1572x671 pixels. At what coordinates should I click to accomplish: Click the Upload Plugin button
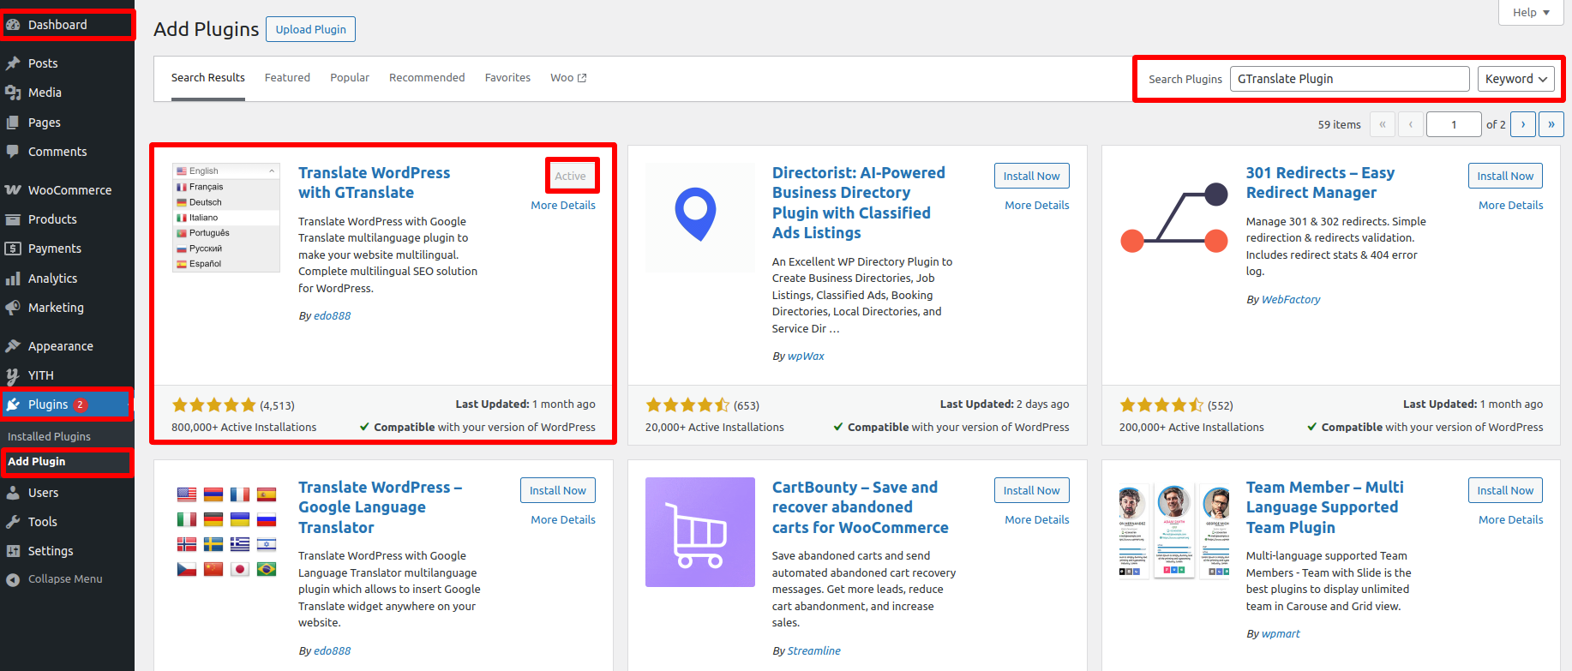click(x=310, y=29)
